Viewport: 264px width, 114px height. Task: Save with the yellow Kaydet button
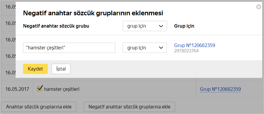tap(35, 69)
